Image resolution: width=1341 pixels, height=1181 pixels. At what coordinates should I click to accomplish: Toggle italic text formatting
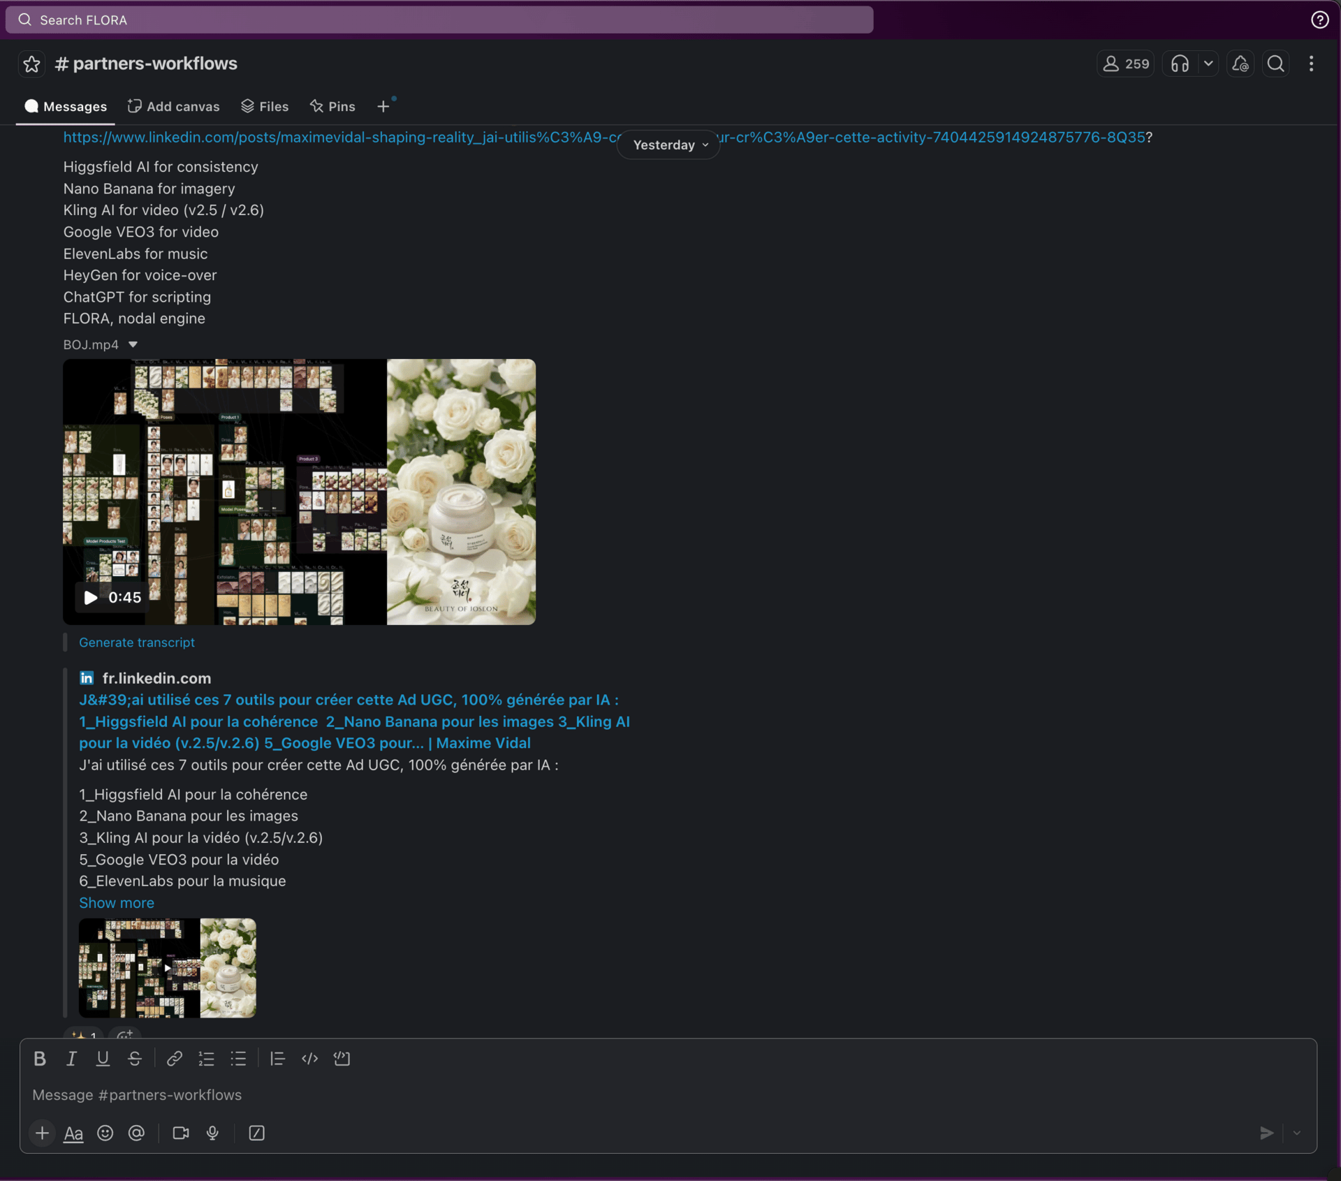coord(71,1059)
